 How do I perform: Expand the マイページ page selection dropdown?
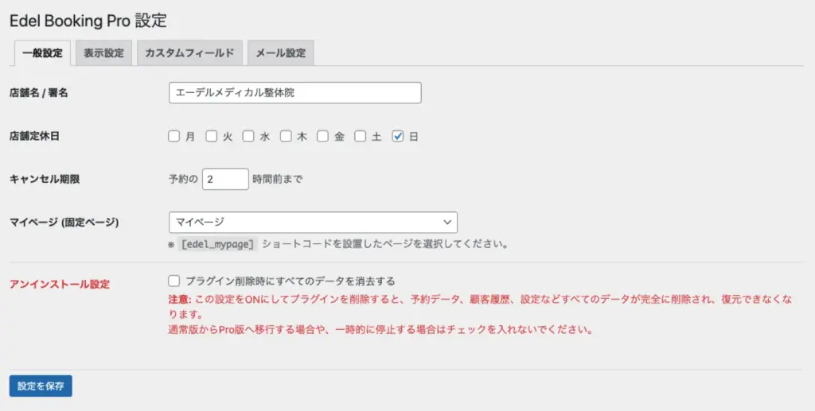click(x=313, y=222)
